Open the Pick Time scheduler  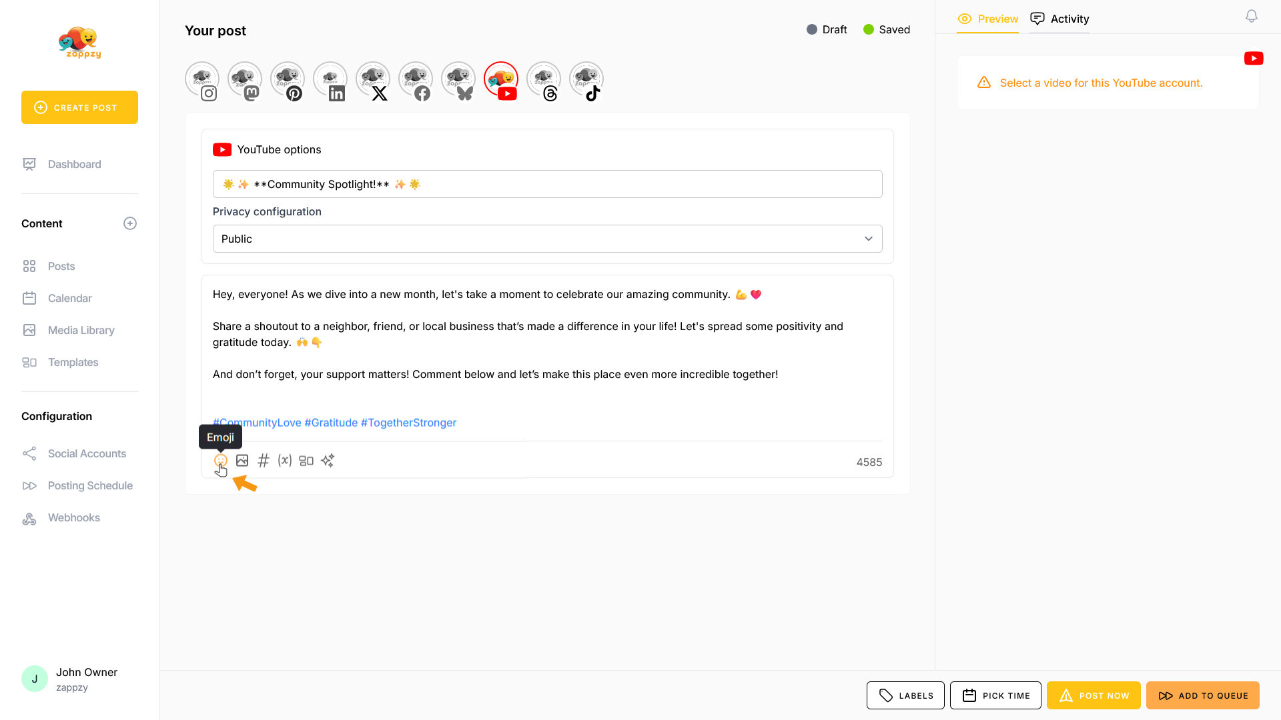coord(995,695)
